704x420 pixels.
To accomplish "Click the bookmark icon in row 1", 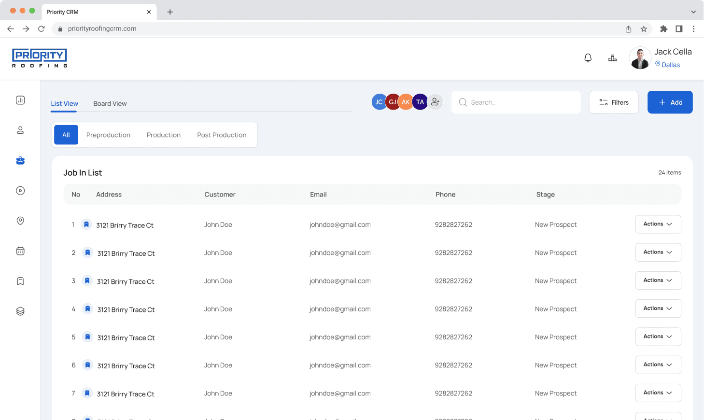I will (86, 224).
